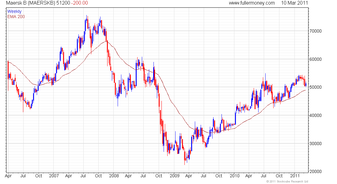Click the Apr label right after 2007

[x=68, y=176]
